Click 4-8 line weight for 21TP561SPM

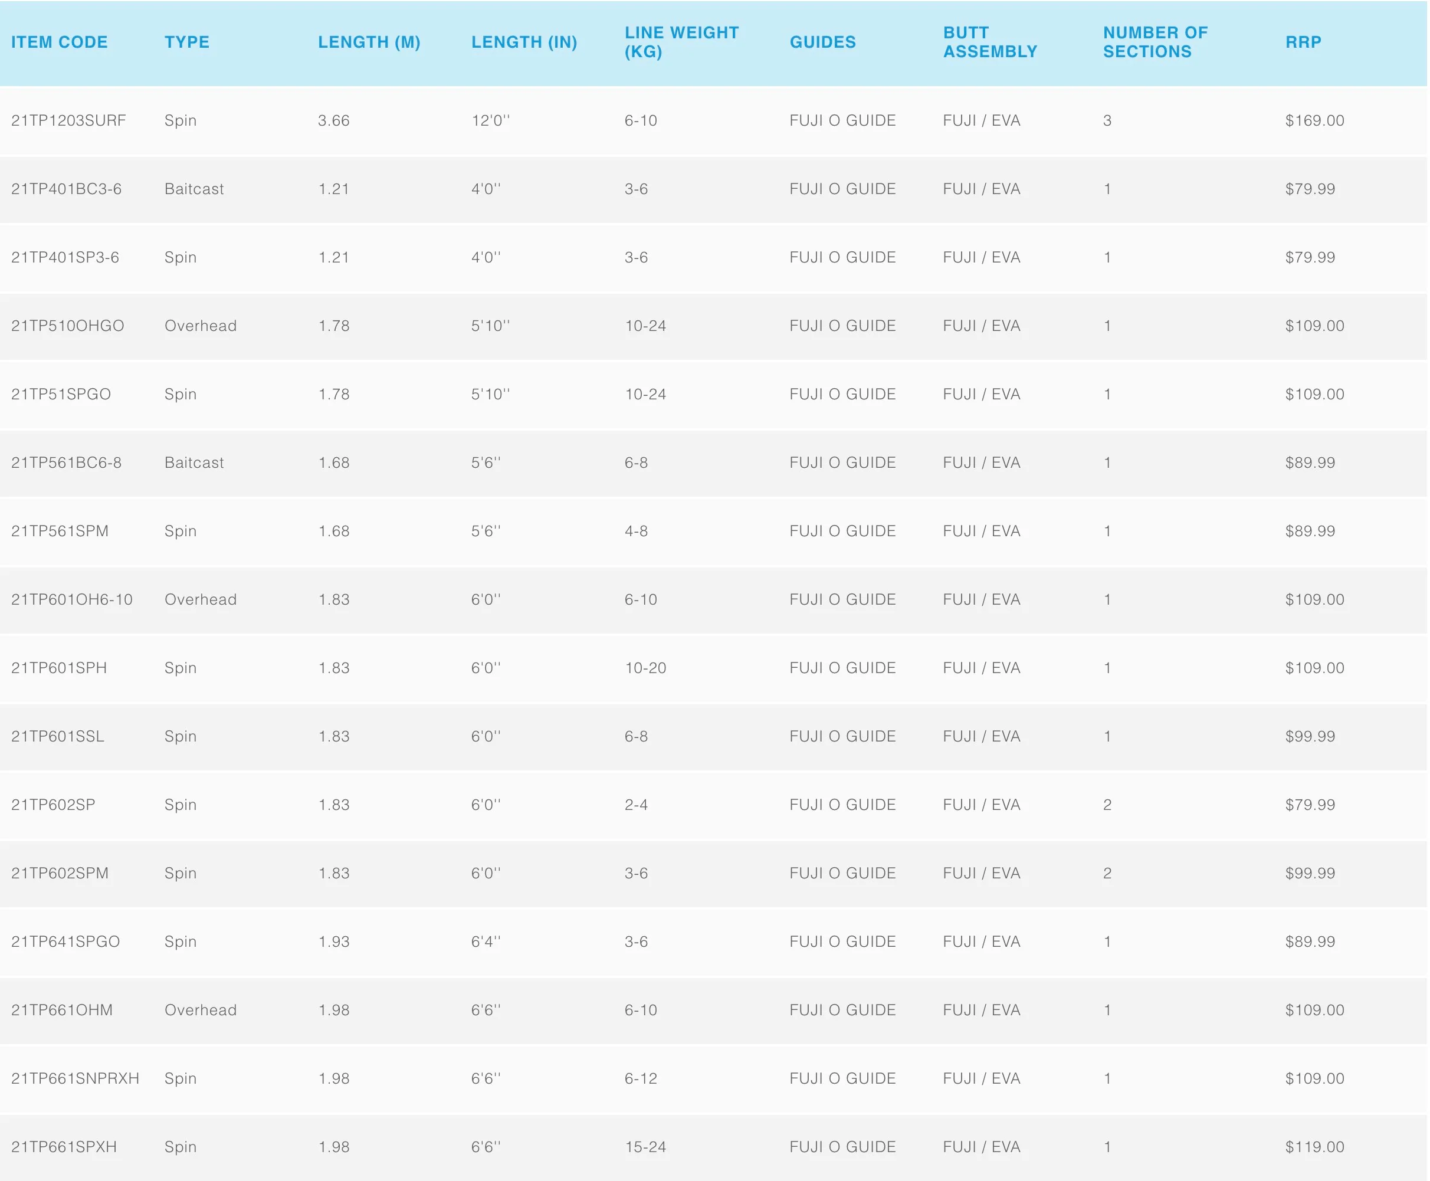tap(636, 532)
